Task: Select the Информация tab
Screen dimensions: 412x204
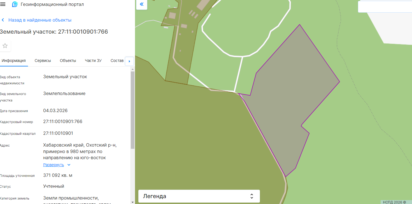Action: click(x=14, y=61)
